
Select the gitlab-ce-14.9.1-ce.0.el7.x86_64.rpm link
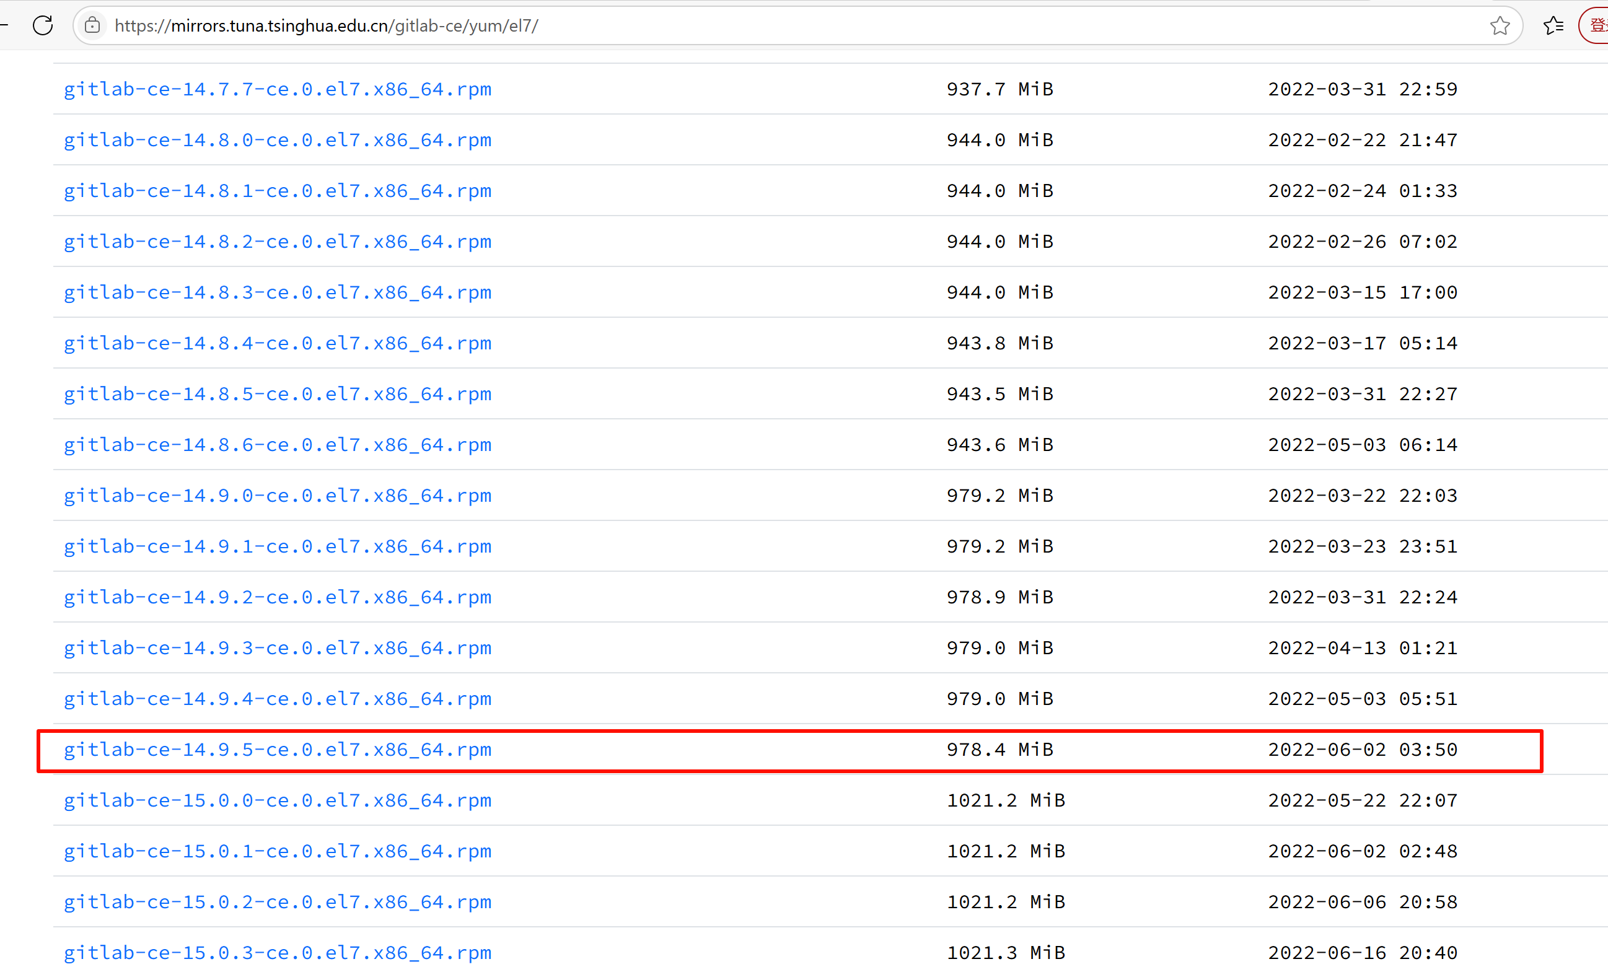click(x=278, y=547)
